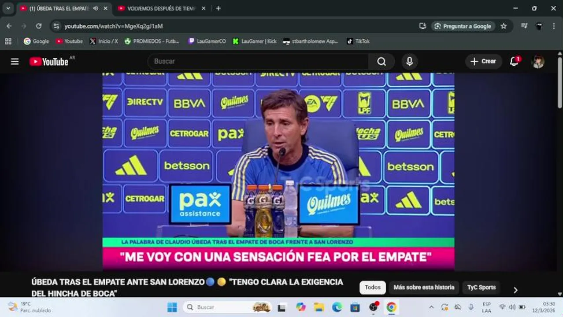This screenshot has height=317, width=563.
Task: Close the ÚBEDA TRAS EL EMPATE tab
Action: [x=106, y=8]
